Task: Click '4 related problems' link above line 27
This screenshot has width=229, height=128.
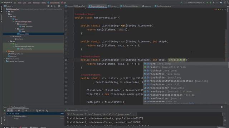Action: (x=90, y=75)
